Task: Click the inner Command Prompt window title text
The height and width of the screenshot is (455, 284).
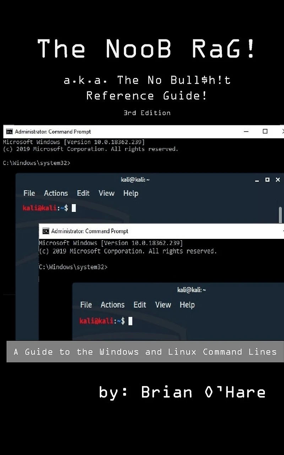Action: tap(90, 231)
